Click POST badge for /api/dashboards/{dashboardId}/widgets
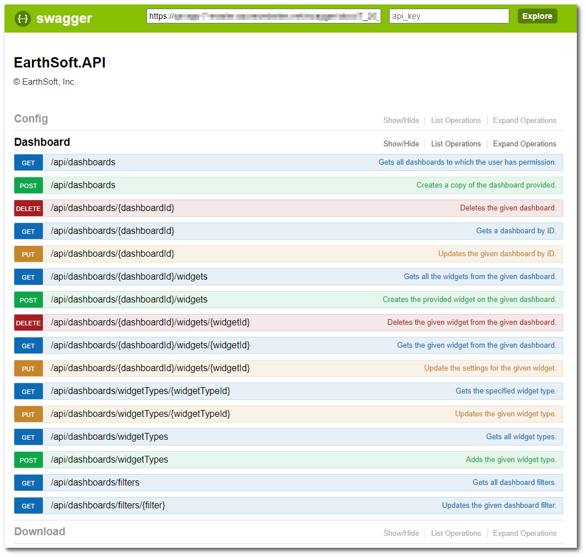586x557 pixels. [x=29, y=300]
